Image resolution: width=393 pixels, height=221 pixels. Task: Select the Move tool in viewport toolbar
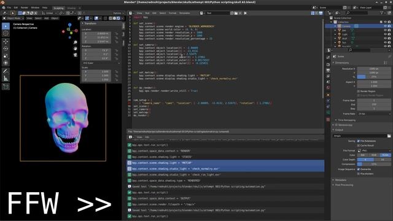tap(6, 41)
